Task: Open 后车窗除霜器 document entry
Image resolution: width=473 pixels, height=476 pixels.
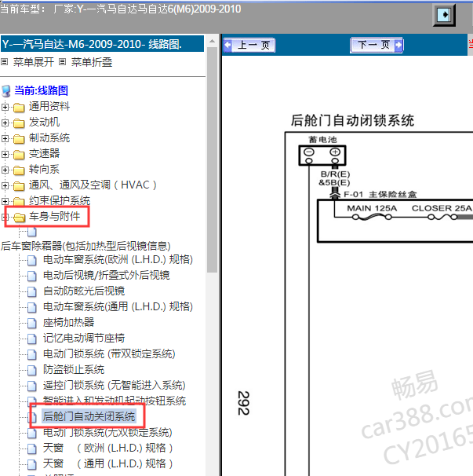Action: pos(86,246)
